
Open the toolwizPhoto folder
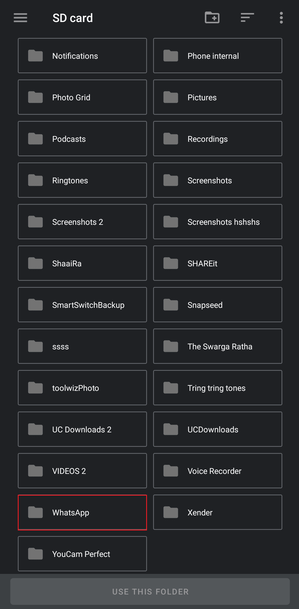click(x=82, y=388)
